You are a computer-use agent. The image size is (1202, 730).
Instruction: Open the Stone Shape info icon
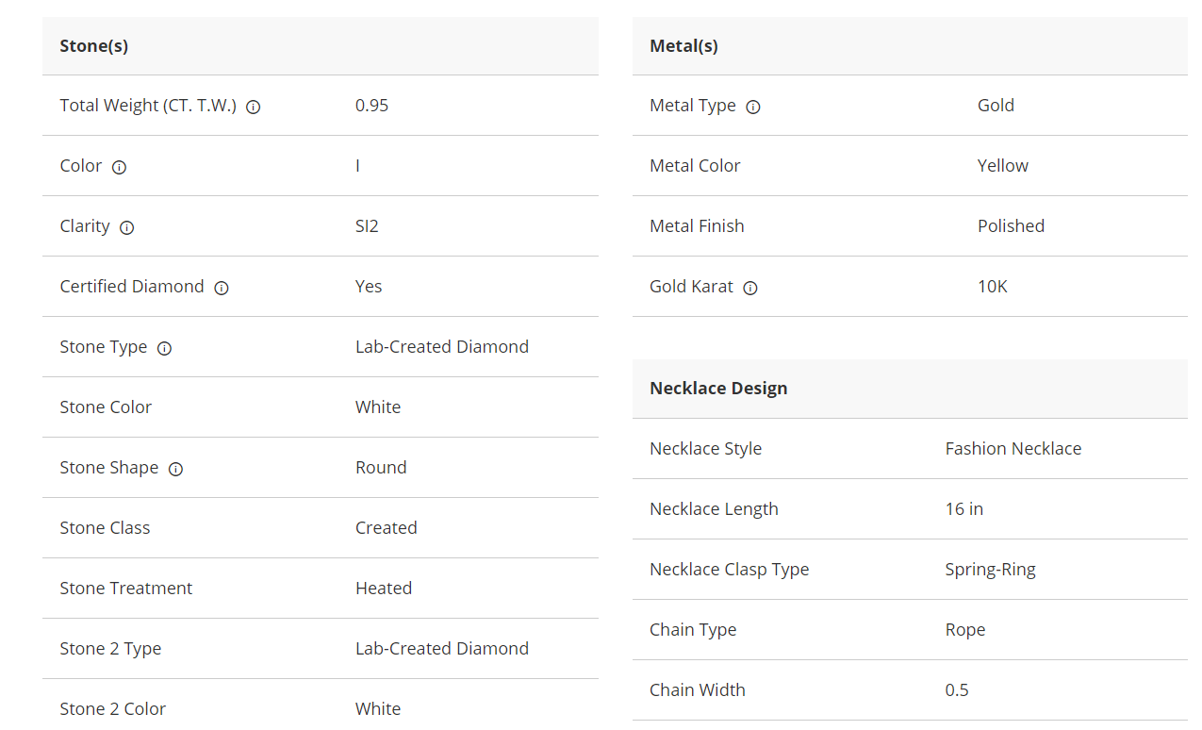point(175,469)
